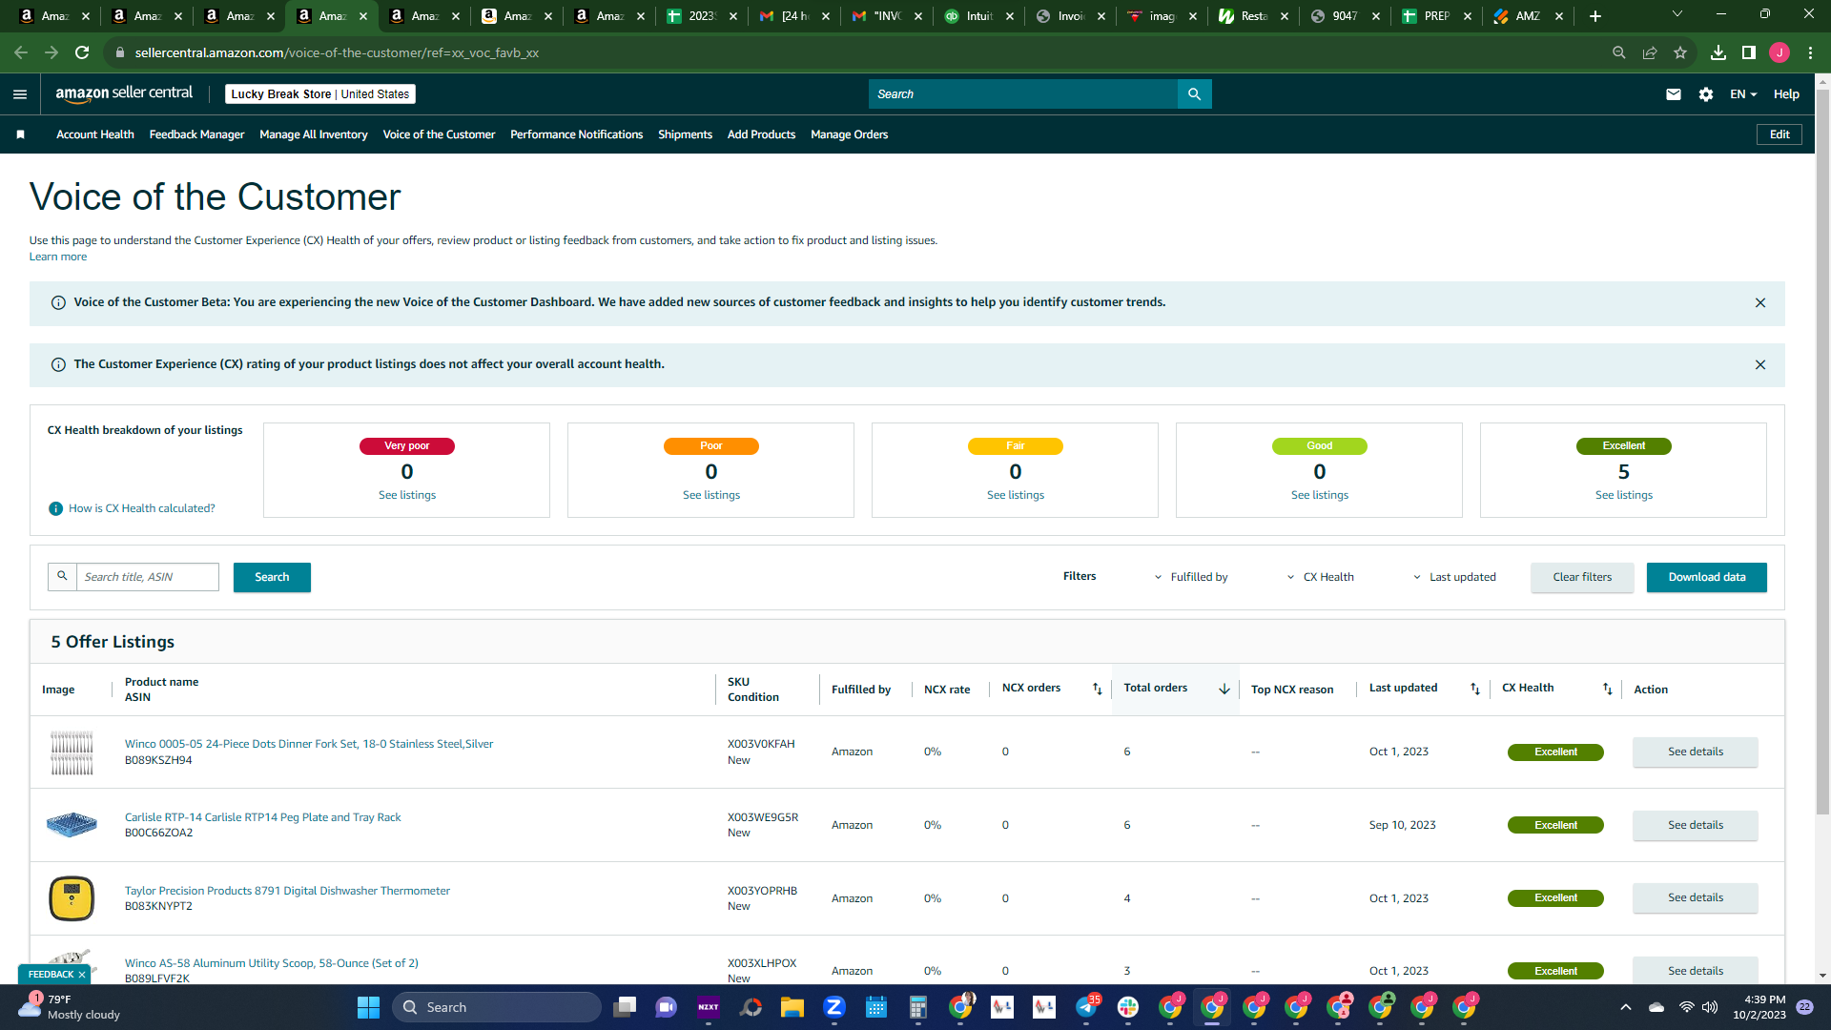
Task: Click the info icon beside How is CX Health calculated
Action: pos(56,509)
